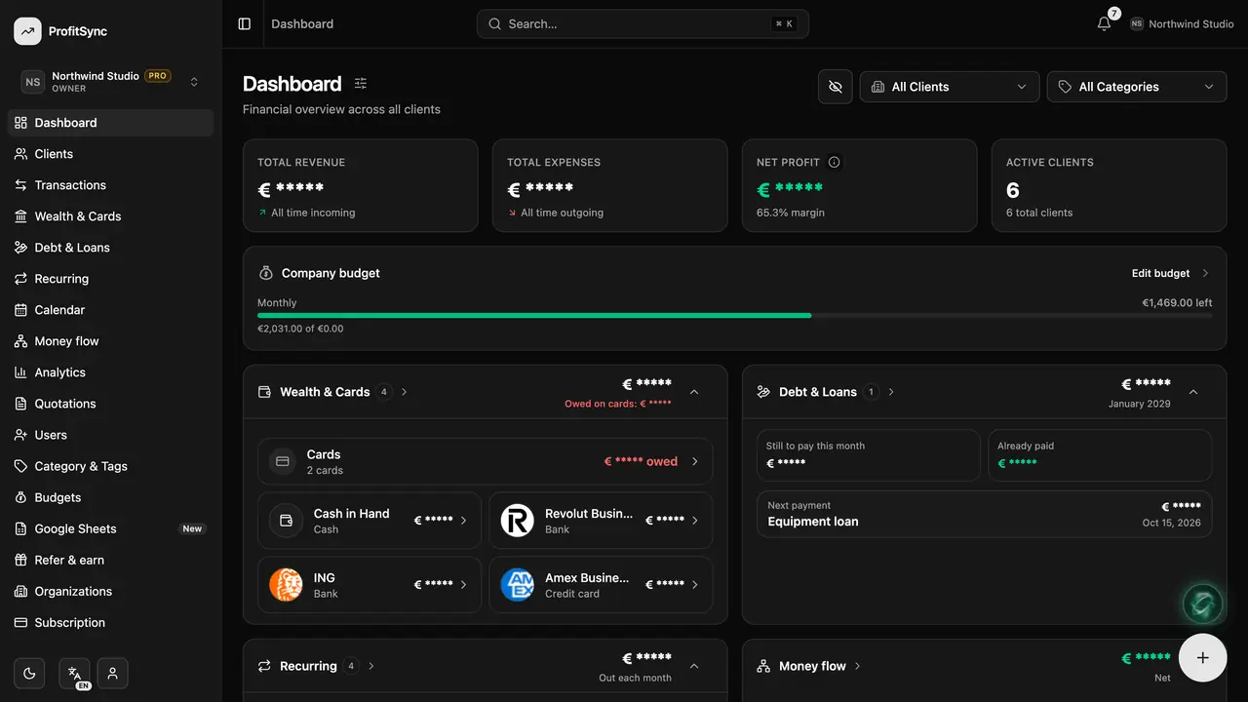The image size is (1248, 702).
Task: Click the monthly budget progress bar
Action: (x=735, y=316)
